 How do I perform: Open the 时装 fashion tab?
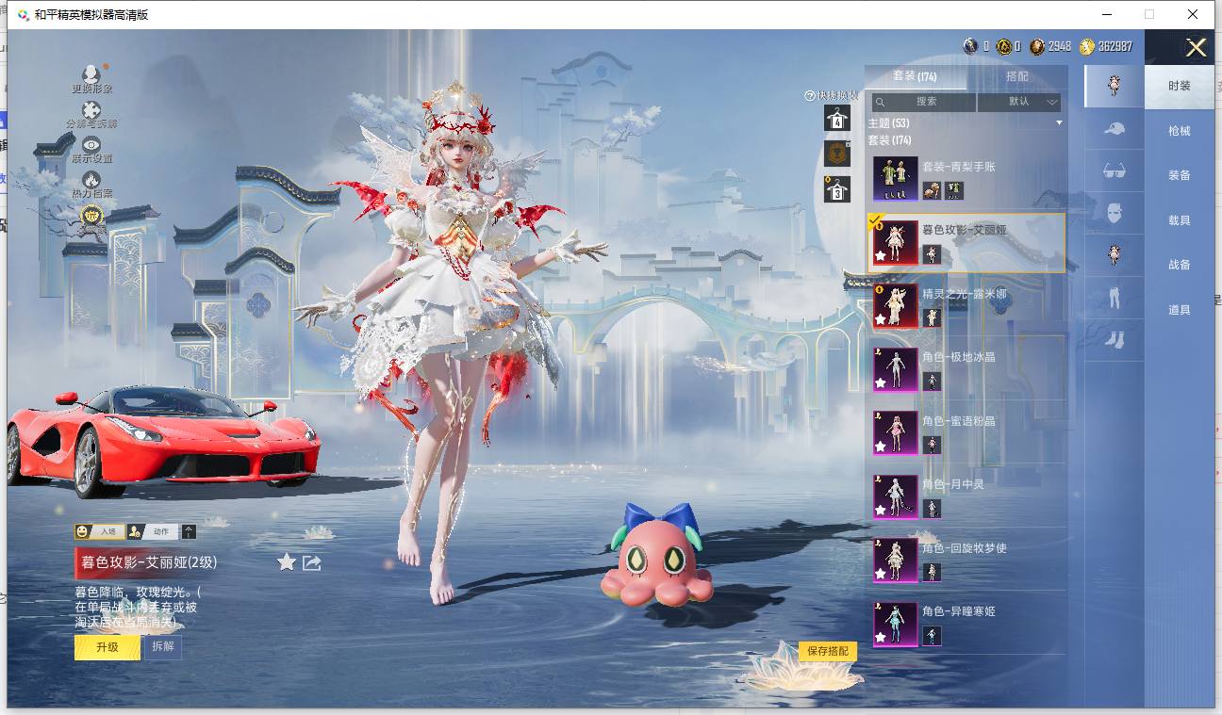(1180, 86)
